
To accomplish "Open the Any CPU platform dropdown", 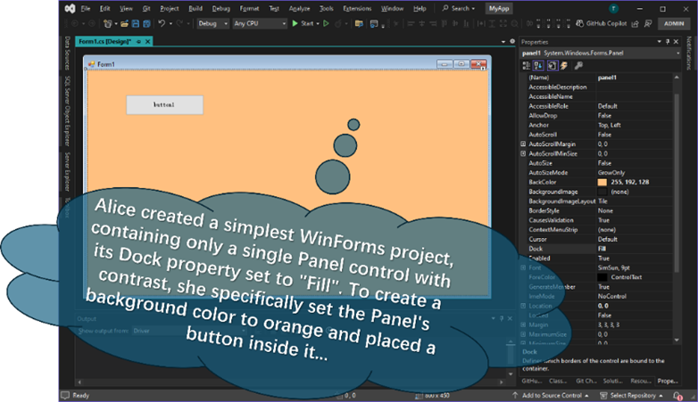I will point(260,23).
